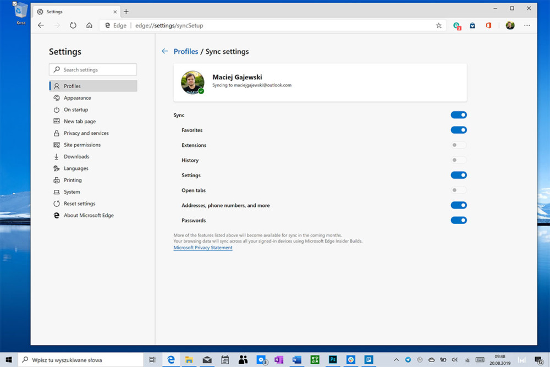Open Photoshop on the taskbar
The image size is (550, 367).
(333, 360)
